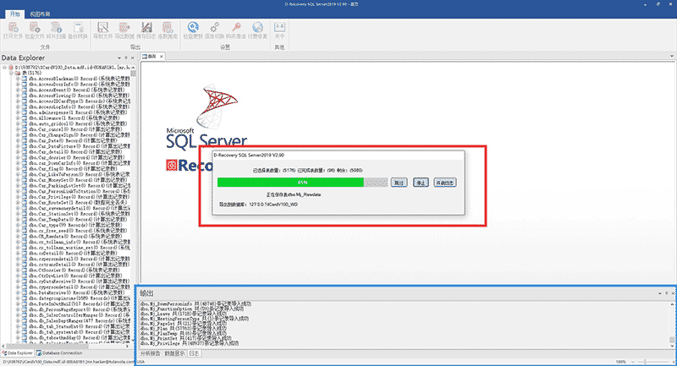Select the dbo.Car_DataPicture table row

80,146
